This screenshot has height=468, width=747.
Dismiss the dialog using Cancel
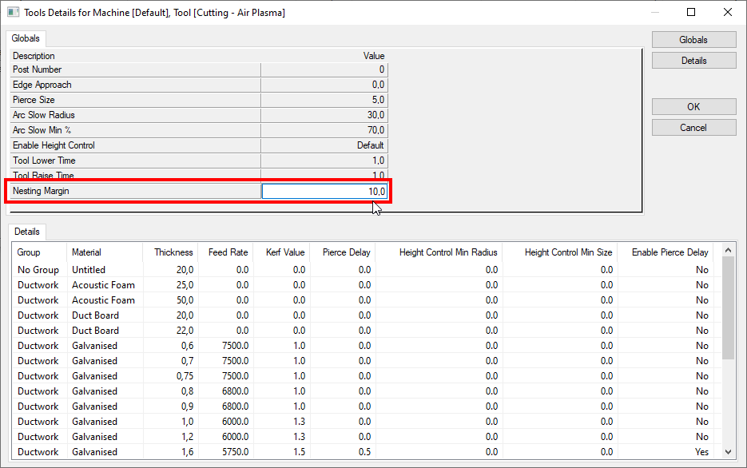(693, 126)
